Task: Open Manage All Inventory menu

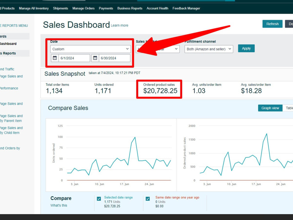Action: pos(34,9)
